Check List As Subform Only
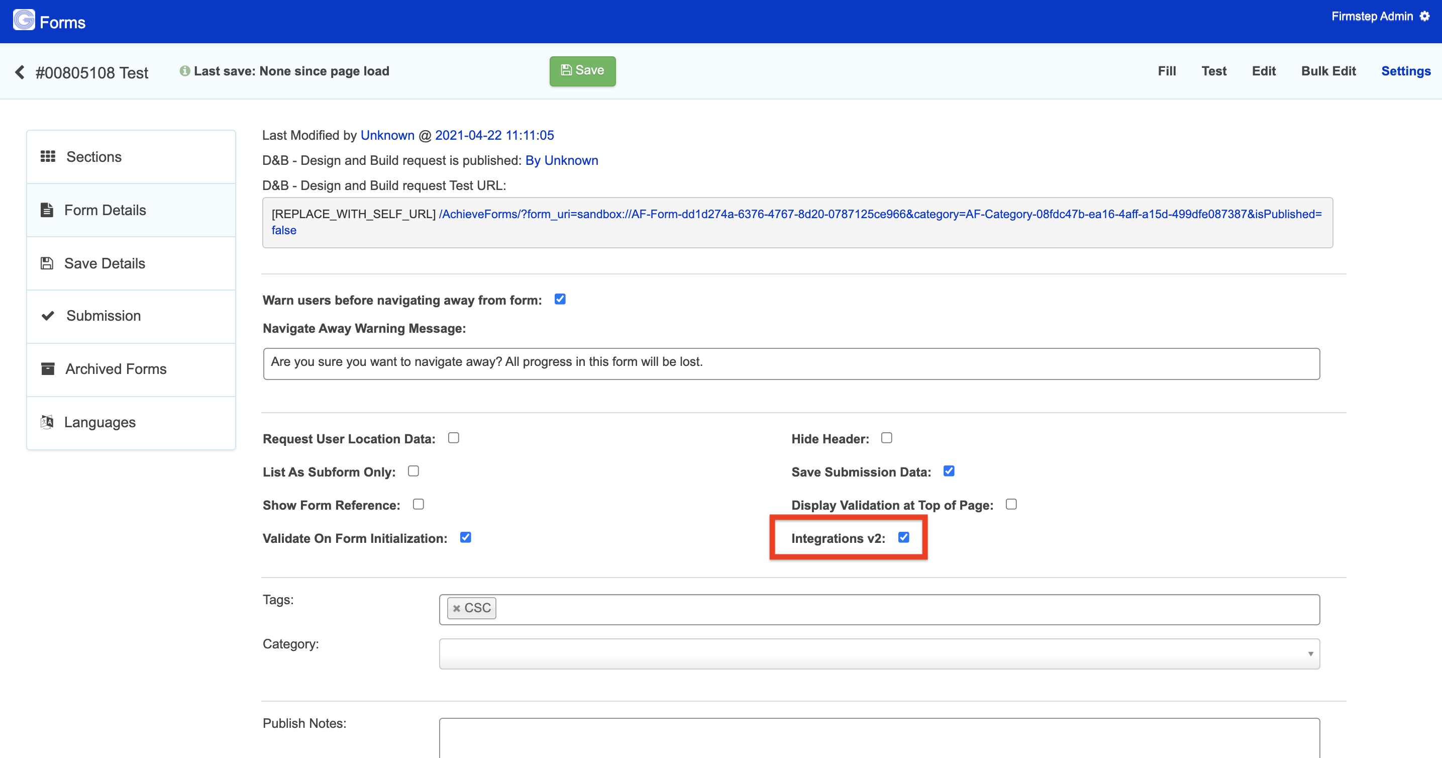This screenshot has width=1442, height=758. point(414,471)
